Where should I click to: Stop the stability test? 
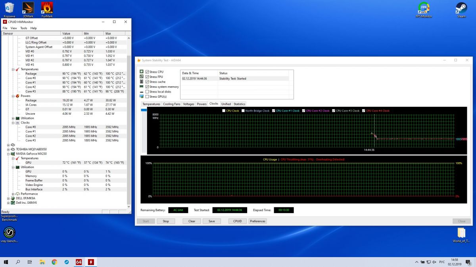[x=166, y=221]
